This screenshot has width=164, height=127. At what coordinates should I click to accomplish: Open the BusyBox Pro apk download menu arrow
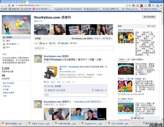coord(105,123)
